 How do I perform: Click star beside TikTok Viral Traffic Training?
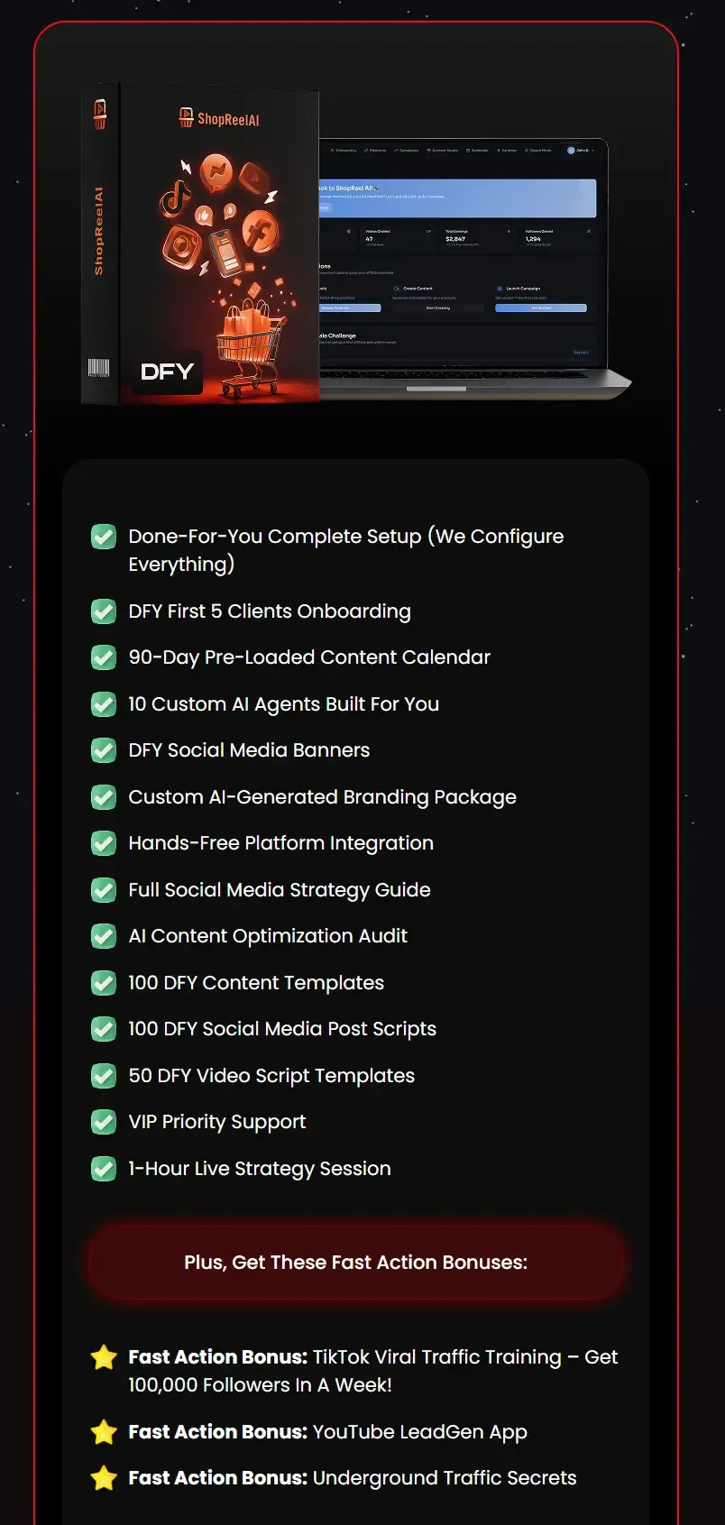pos(105,1357)
